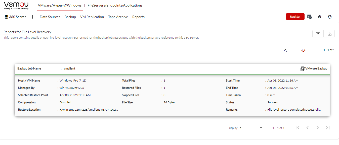The image size is (339, 145).
Task: Click the Restore Location label
Action: point(29,110)
